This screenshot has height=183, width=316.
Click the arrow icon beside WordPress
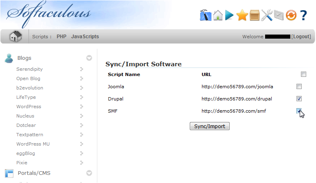tap(81, 107)
